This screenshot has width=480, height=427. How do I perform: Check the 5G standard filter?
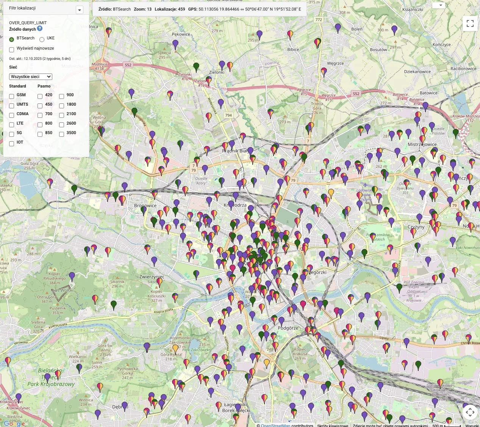pos(12,134)
